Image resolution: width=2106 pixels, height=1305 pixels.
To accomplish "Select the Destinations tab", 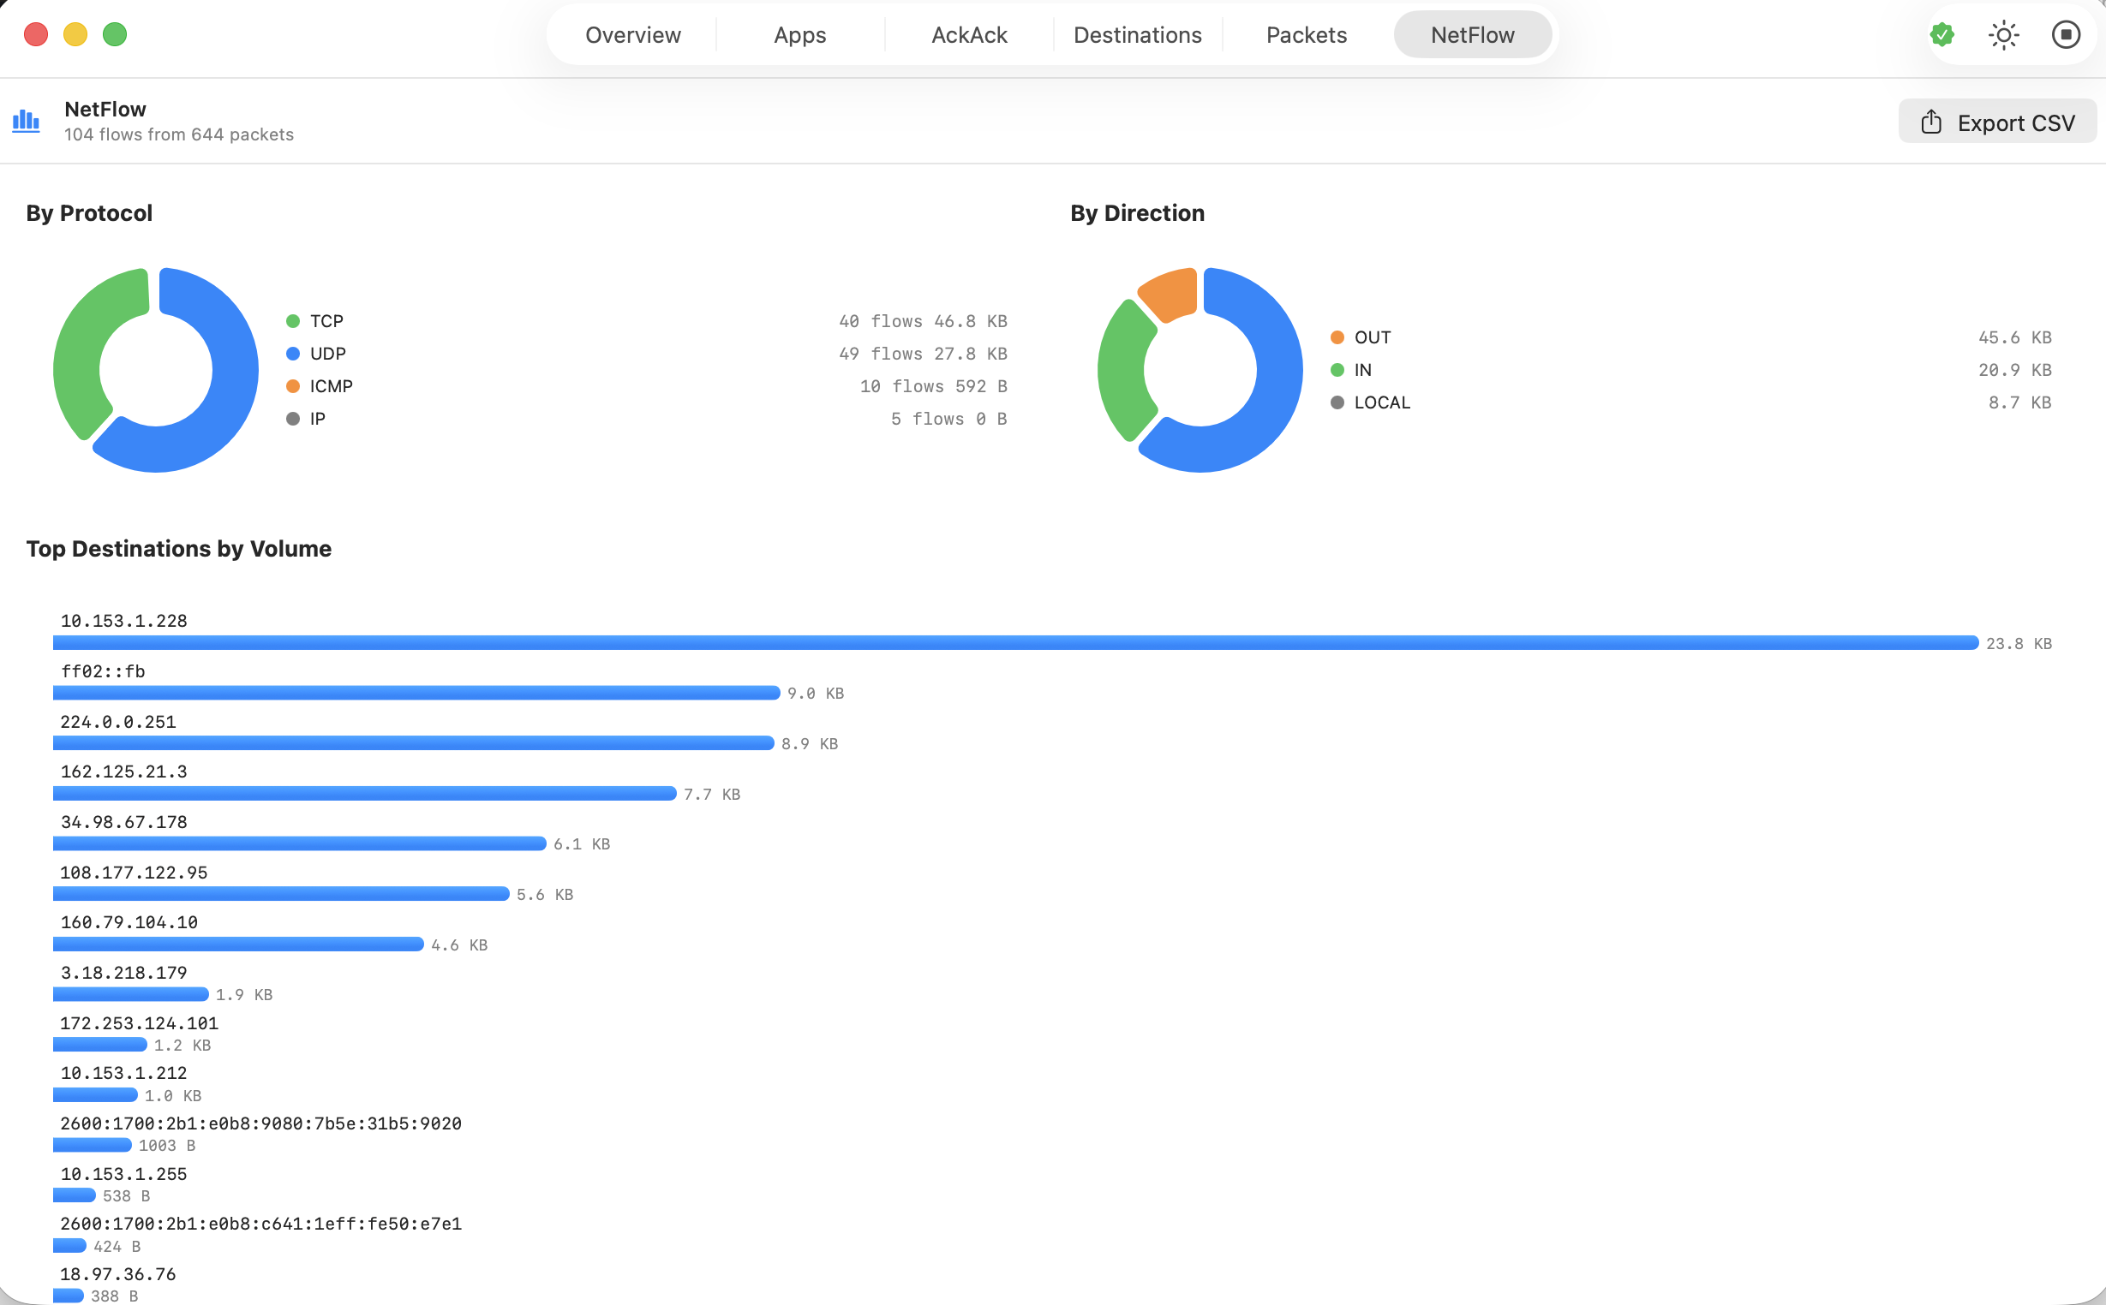I will coord(1137,34).
